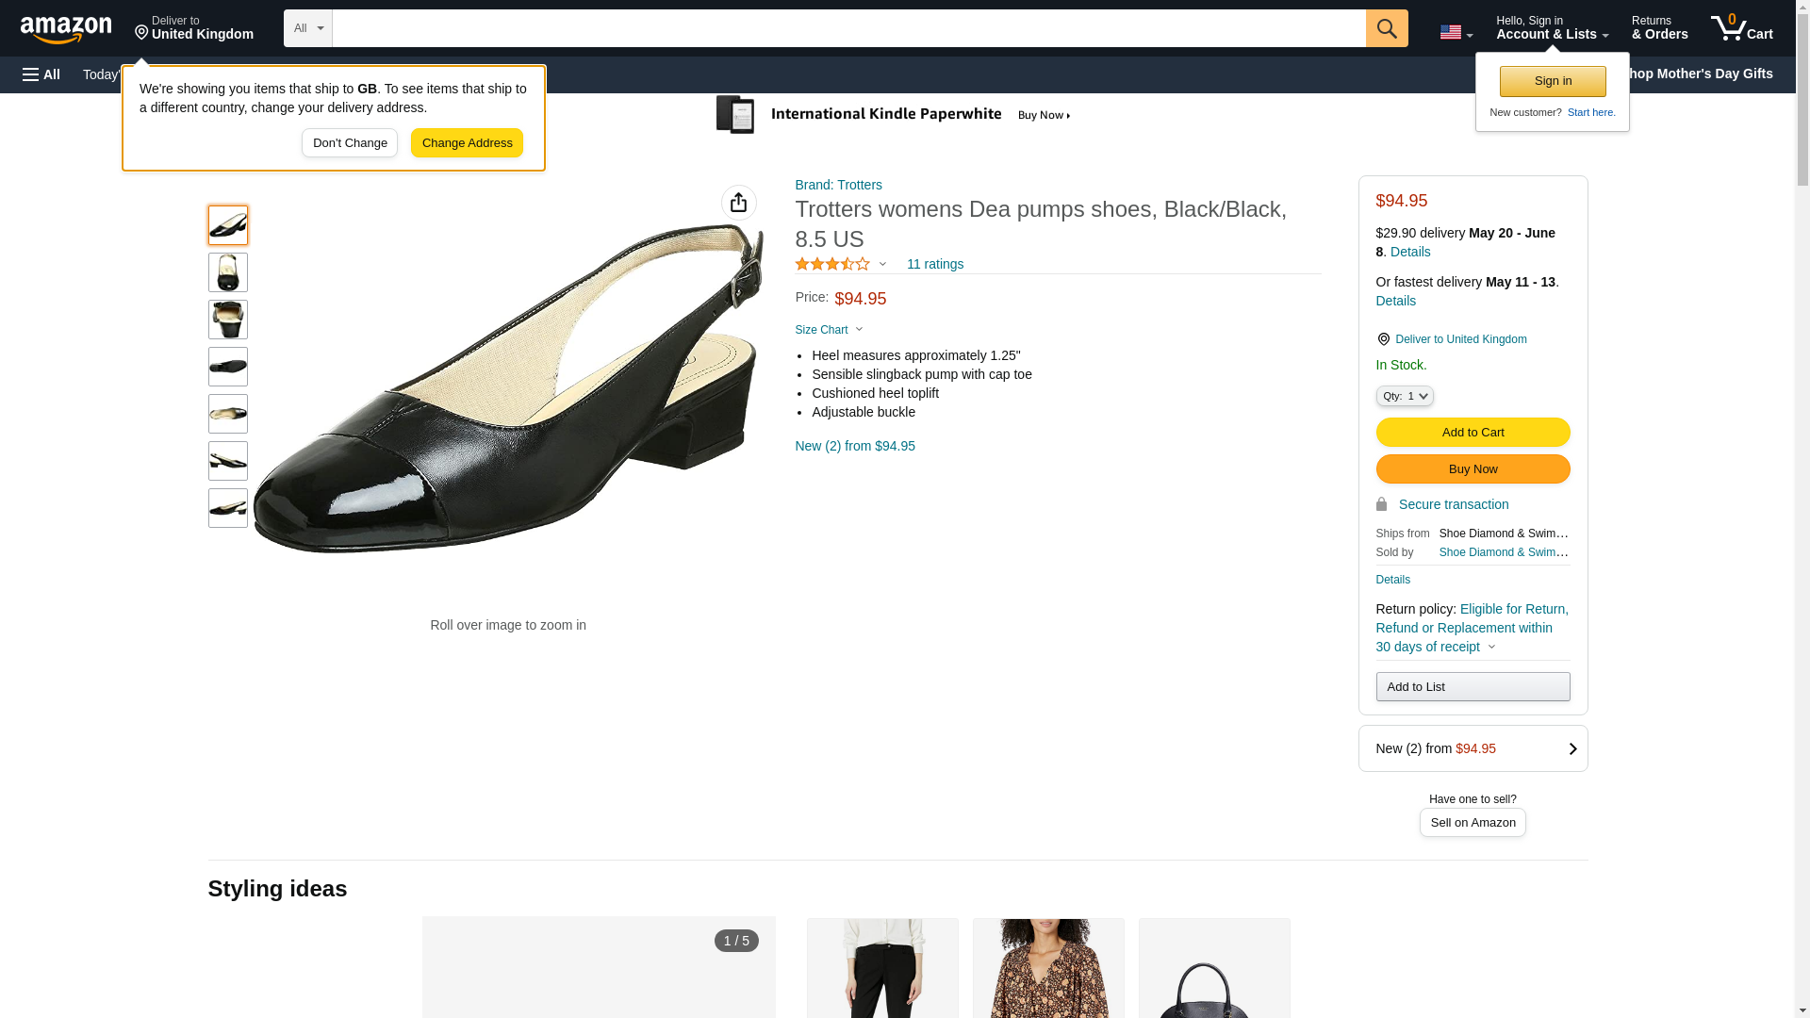Select the second product thumbnail image
1810x1018 pixels.
pyautogui.click(x=228, y=272)
